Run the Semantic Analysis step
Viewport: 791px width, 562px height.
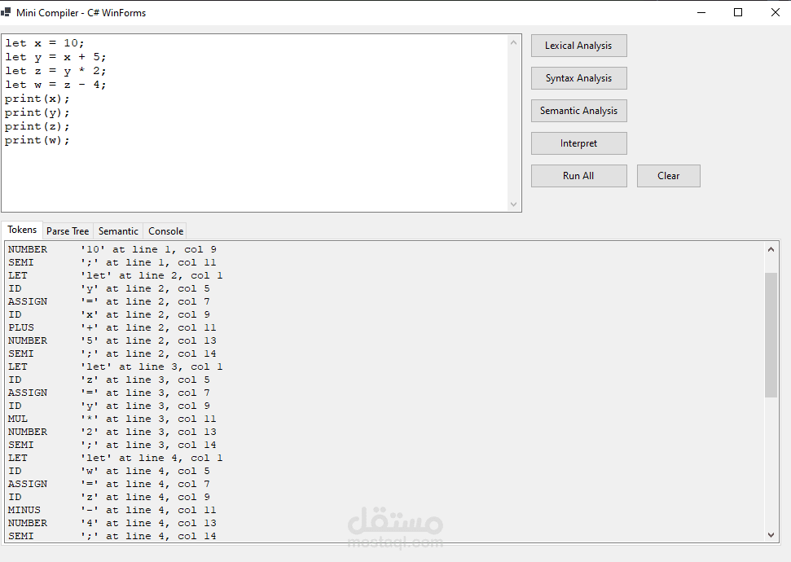[x=578, y=111]
